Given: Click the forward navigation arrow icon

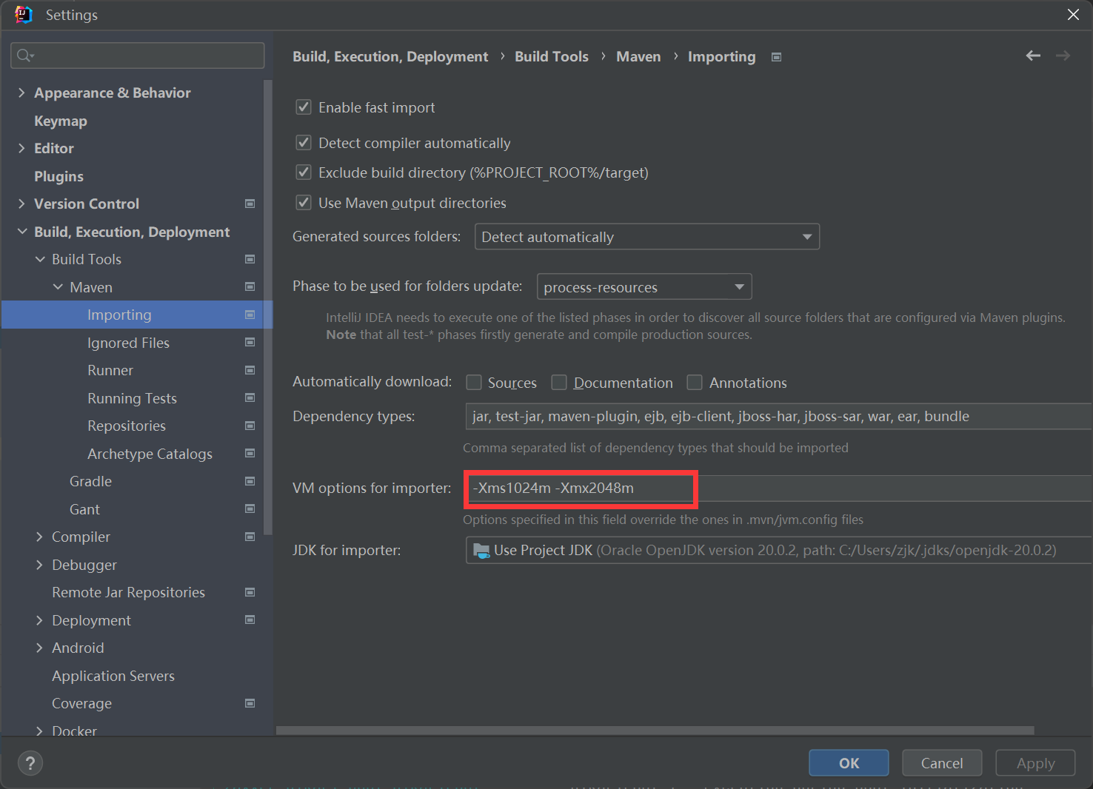Looking at the screenshot, I should [1063, 56].
